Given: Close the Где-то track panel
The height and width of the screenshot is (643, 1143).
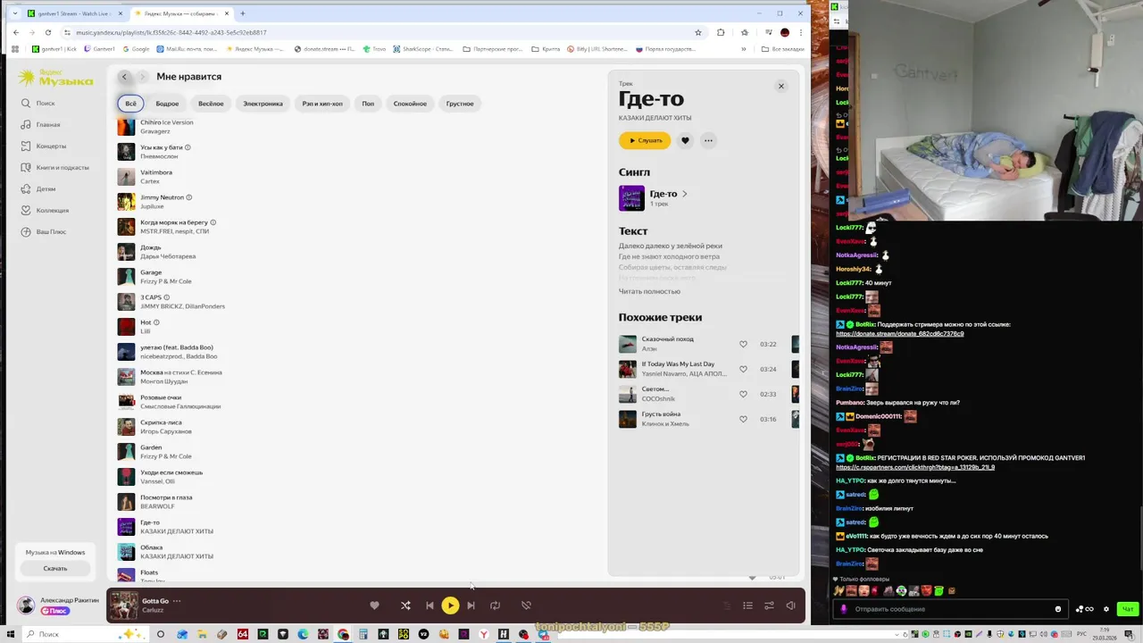Looking at the screenshot, I should 780,87.
